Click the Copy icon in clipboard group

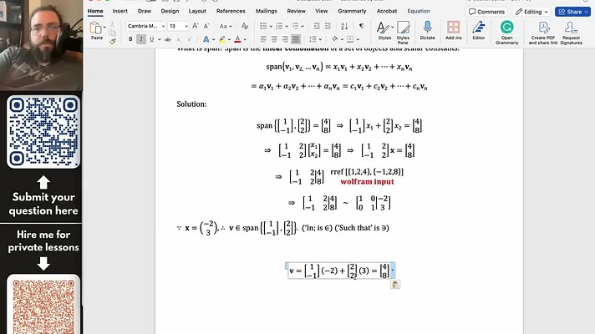(112, 33)
